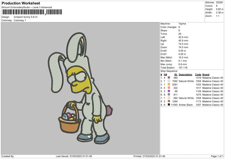Click the Stitches value 25295

point(219,3)
